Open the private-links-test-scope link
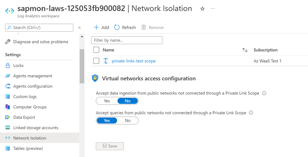Image resolution: width=308 pixels, height=157 pixels. point(133,61)
